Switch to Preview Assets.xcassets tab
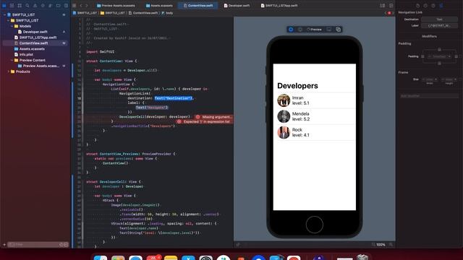463x260 pixels. 116,5
